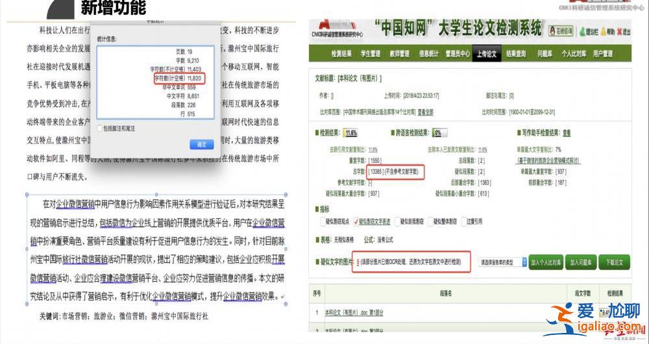Viewport: 649px width, 344px height.
Task: Click 非中文单词 559 row in dialog
Action: 179,88
